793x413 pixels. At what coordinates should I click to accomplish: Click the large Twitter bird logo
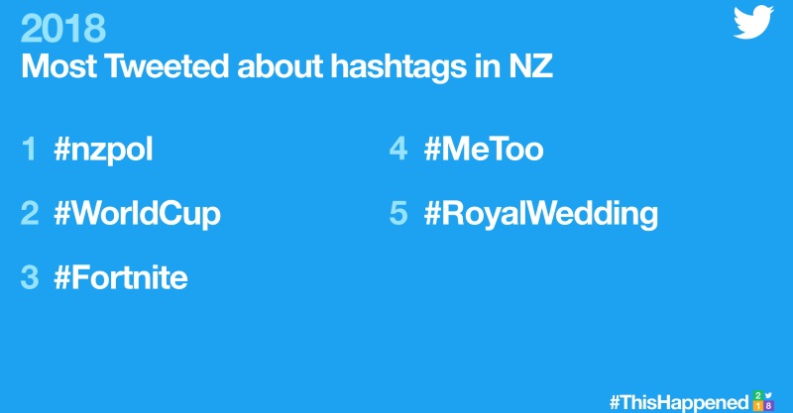click(x=753, y=22)
